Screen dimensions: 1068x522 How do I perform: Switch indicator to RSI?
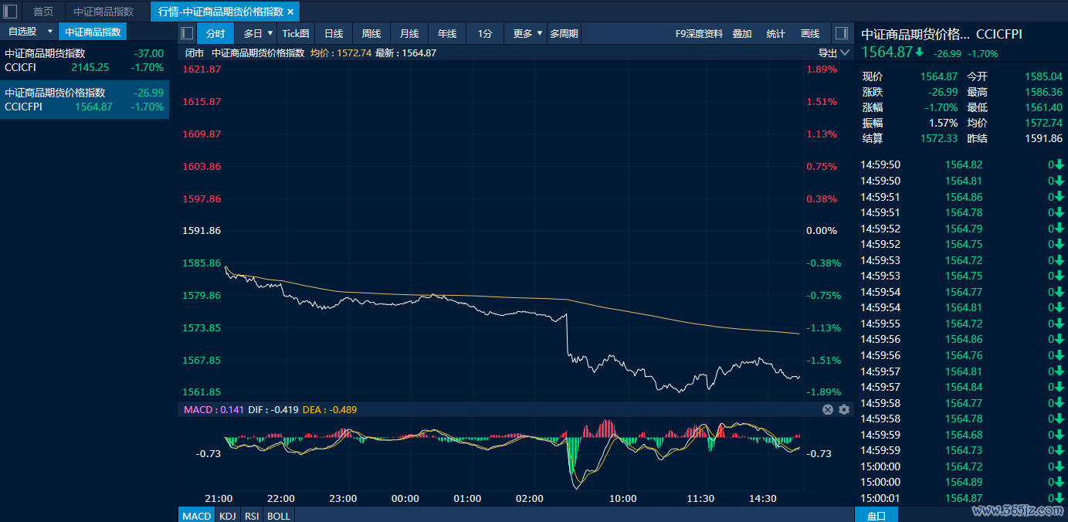coord(252,515)
